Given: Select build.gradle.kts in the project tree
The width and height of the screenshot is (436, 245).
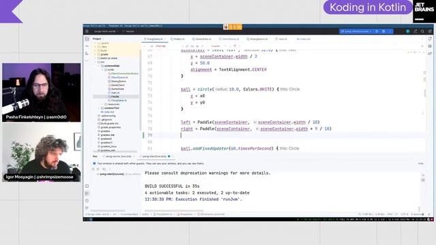Looking at the screenshot, I should pos(108,123).
